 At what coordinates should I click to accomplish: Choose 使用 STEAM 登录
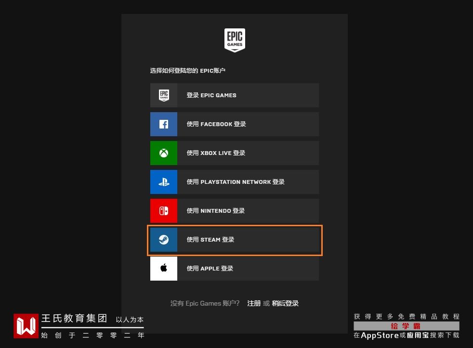pyautogui.click(x=235, y=240)
